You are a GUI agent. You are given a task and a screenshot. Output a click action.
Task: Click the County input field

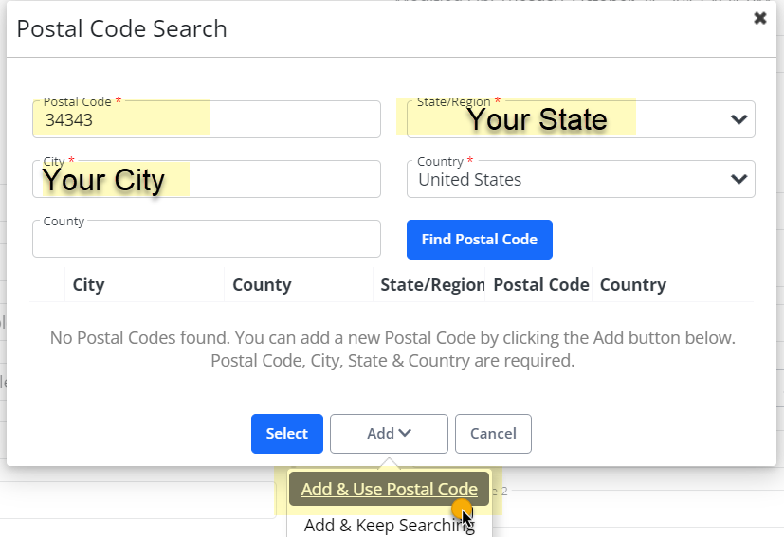[x=207, y=239]
